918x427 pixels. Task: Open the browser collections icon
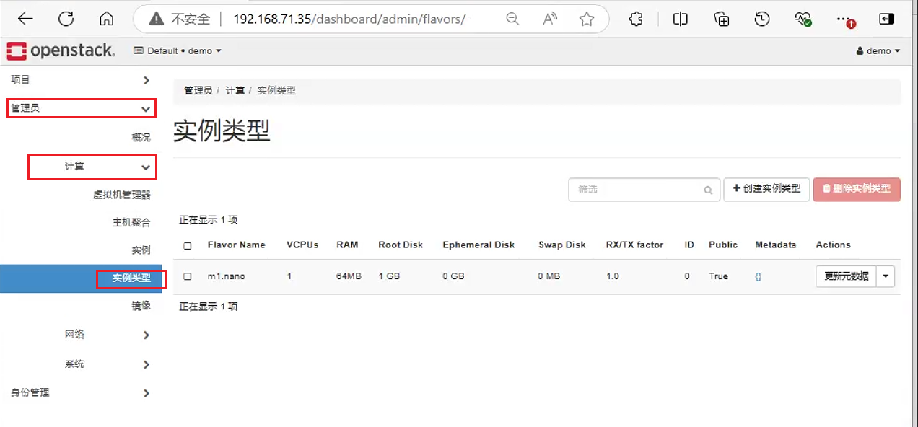721,19
